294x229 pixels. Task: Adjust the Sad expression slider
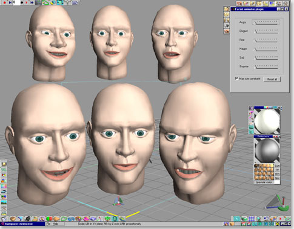coord(266,57)
